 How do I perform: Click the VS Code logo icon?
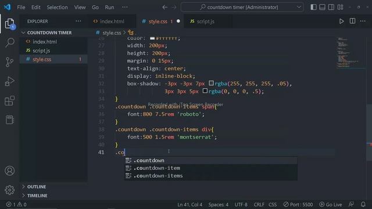(7, 7)
